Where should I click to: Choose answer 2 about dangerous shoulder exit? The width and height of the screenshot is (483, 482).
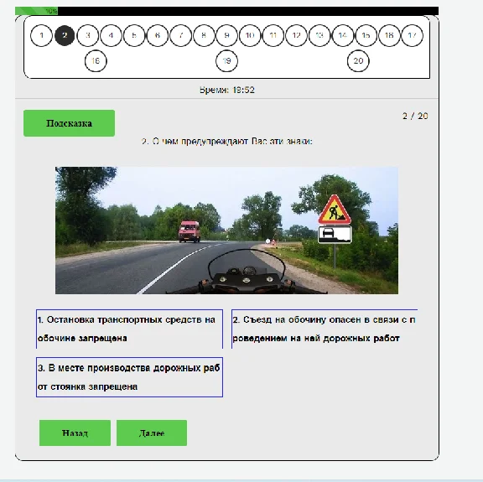[325, 329]
